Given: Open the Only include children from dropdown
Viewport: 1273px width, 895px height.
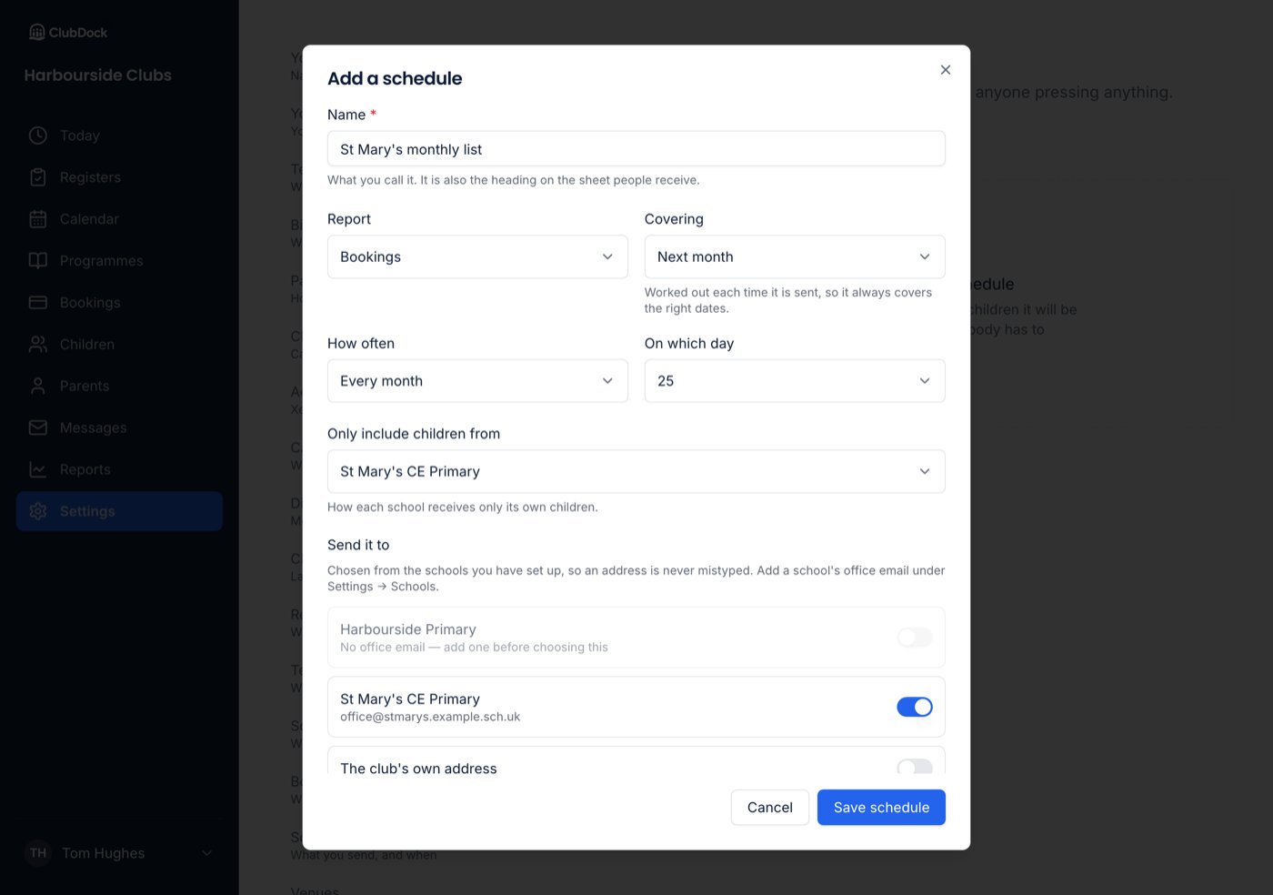Looking at the screenshot, I should click(636, 471).
